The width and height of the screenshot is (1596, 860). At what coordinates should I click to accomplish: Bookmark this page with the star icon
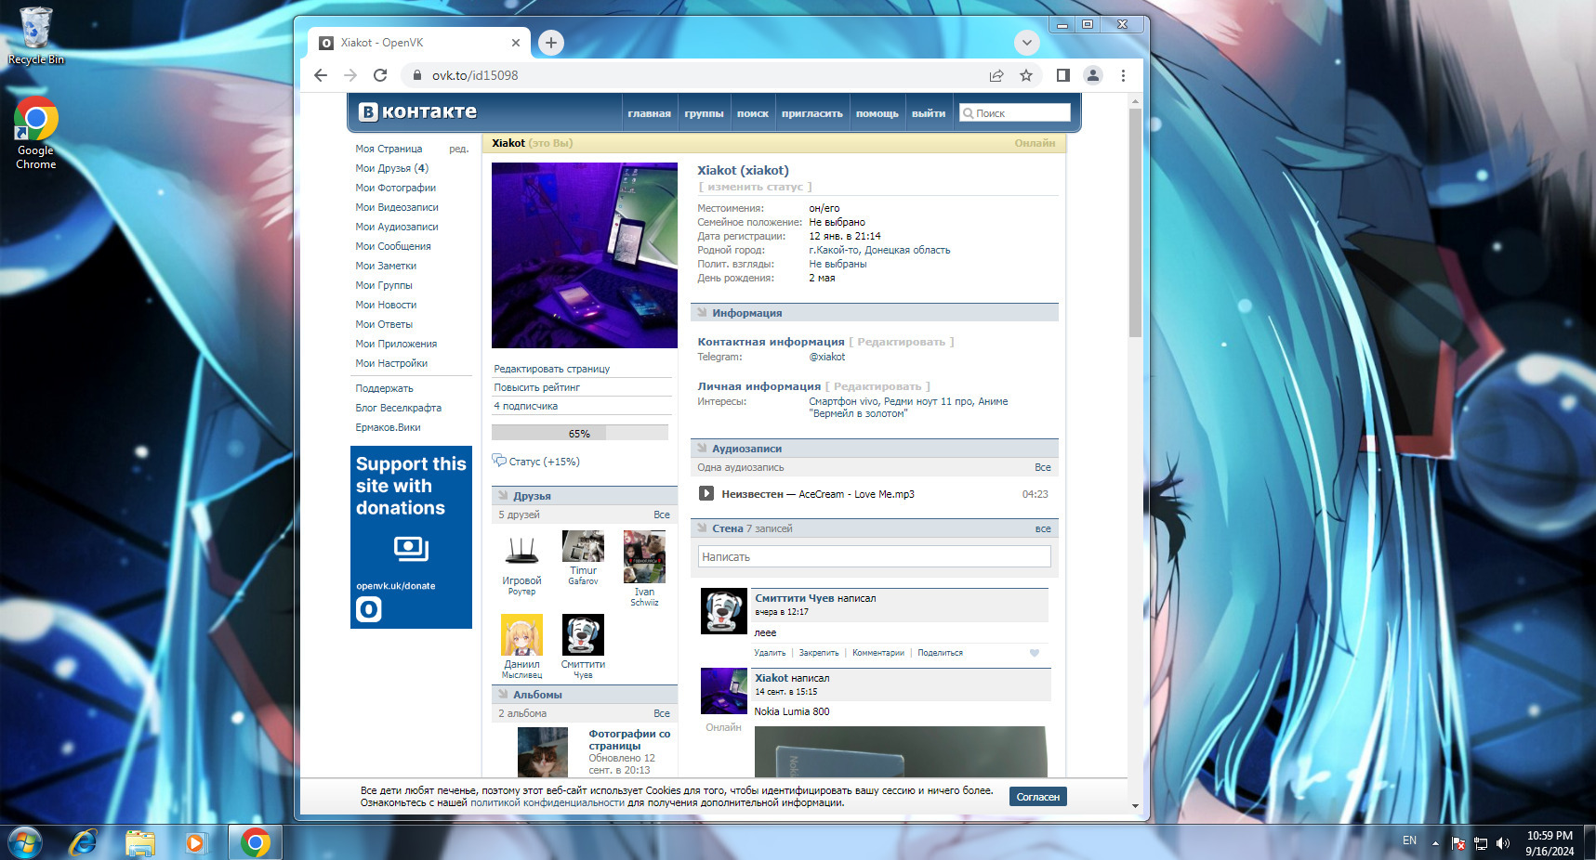point(1026,75)
